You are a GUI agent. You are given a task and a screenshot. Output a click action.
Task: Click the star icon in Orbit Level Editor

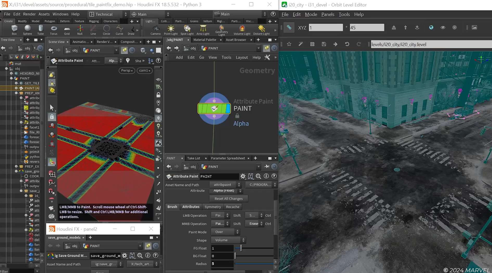click(289, 44)
